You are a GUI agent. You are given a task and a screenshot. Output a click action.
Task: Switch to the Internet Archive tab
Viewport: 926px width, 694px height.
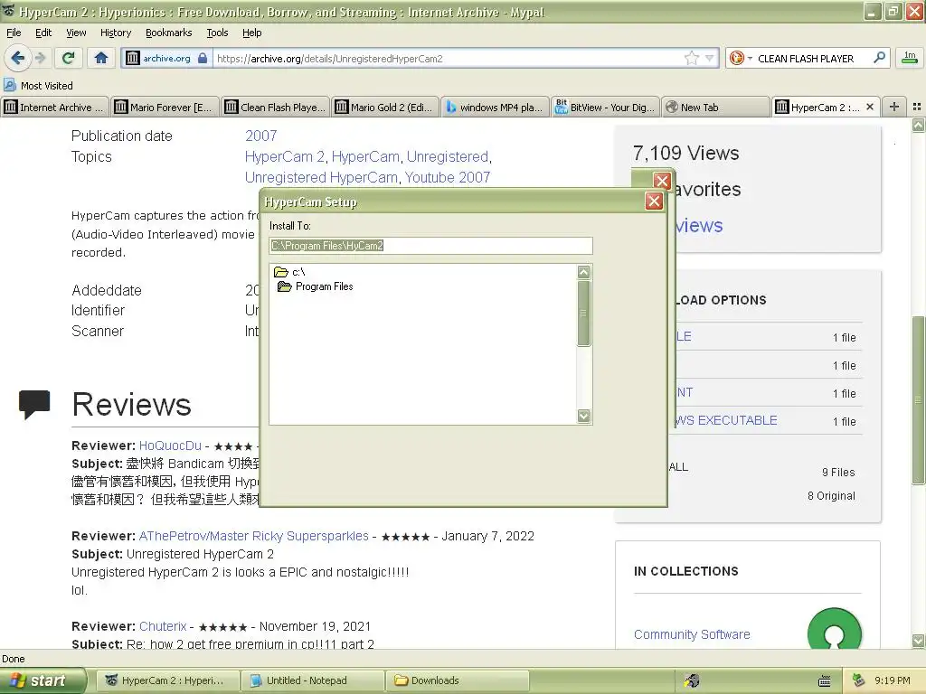point(54,107)
